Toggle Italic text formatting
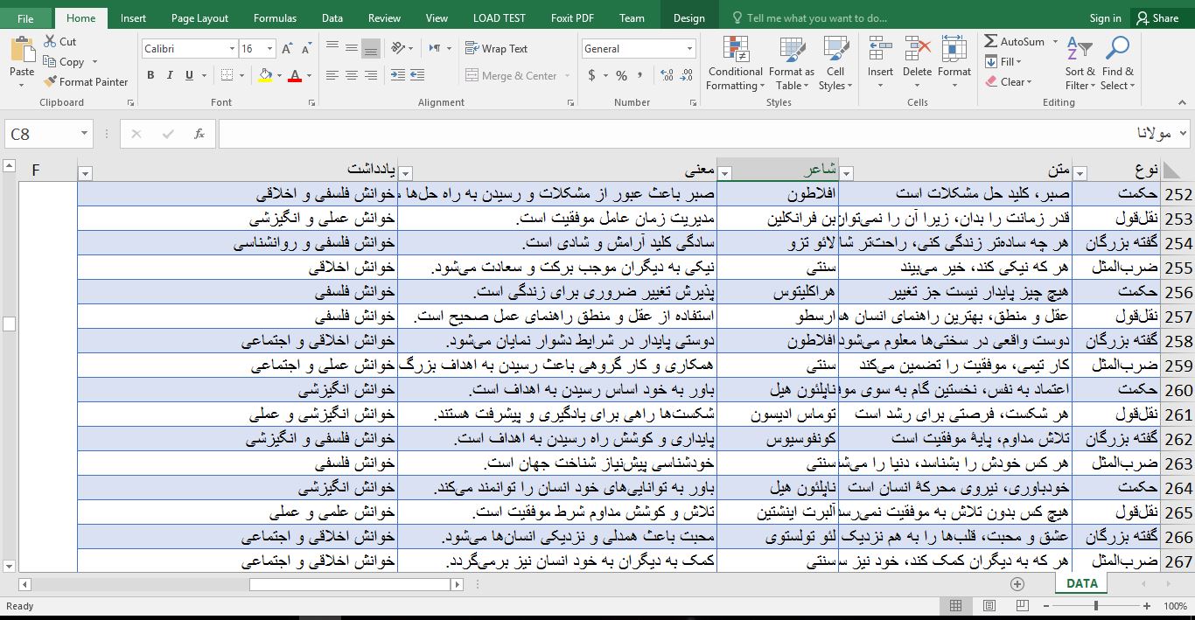Viewport: 1195px width, 620px height. pos(170,76)
